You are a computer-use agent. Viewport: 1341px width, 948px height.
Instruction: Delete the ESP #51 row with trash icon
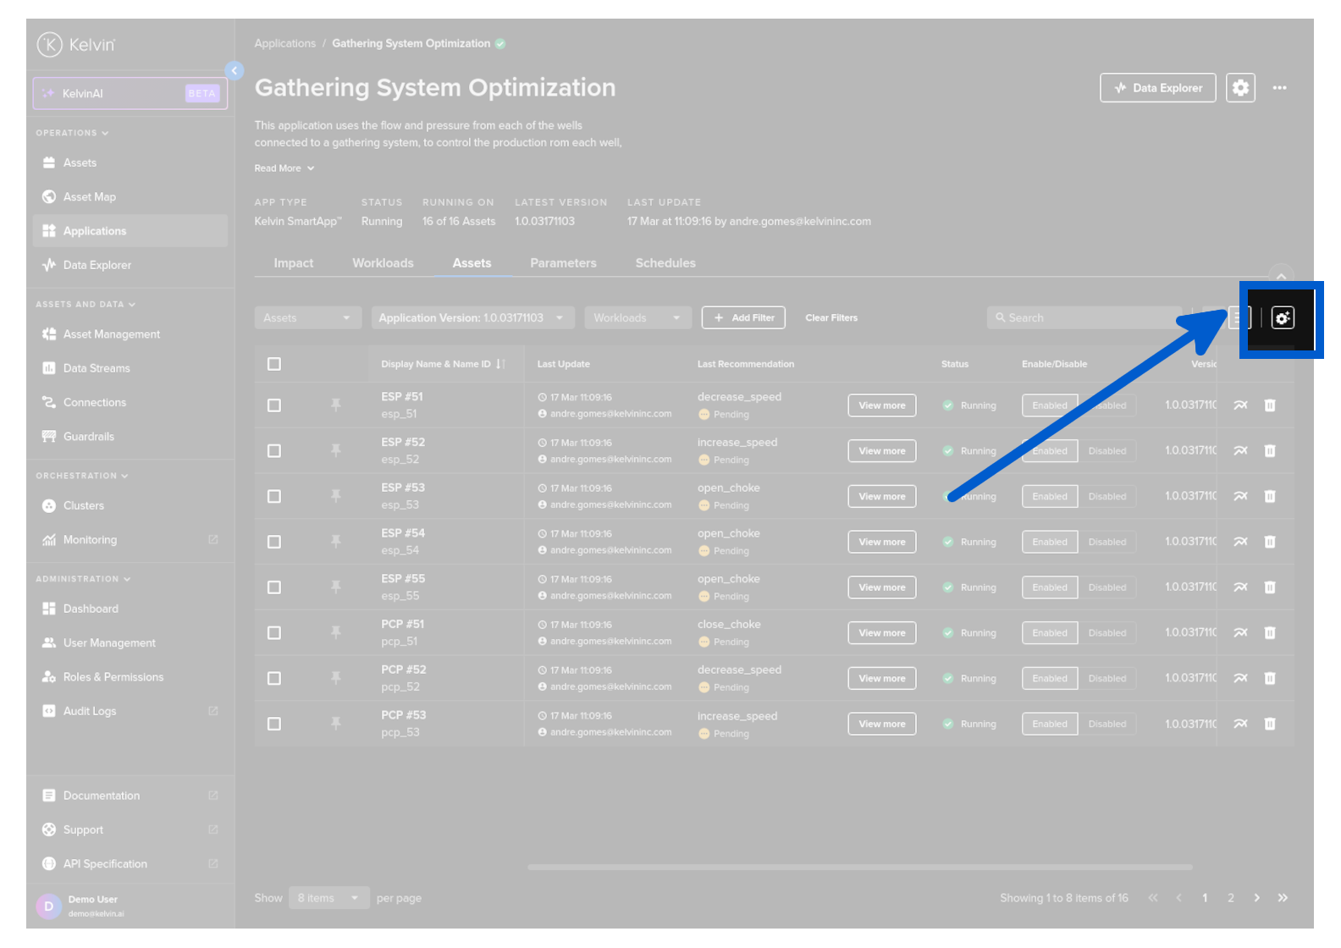pos(1269,405)
